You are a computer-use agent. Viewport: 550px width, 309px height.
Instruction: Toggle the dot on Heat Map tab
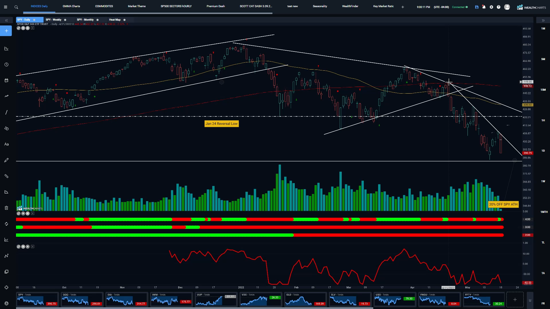124,20
